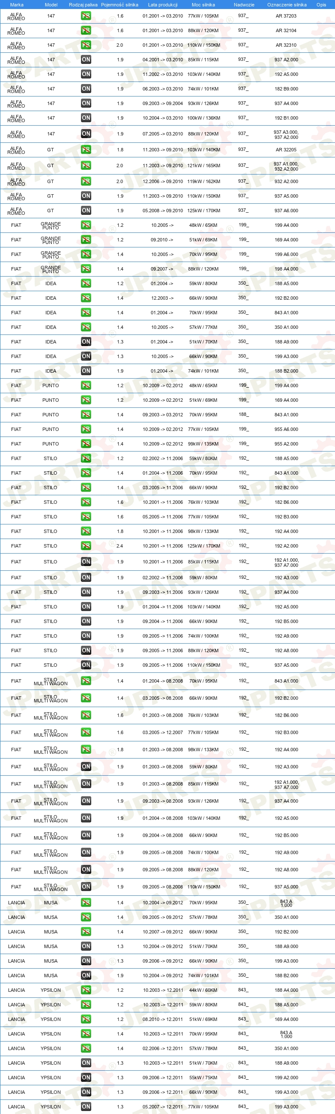Screen dimensions: 335x1114
Task: Select the 2.4 engine capacity cell
Action: pyautogui.click(x=120, y=546)
